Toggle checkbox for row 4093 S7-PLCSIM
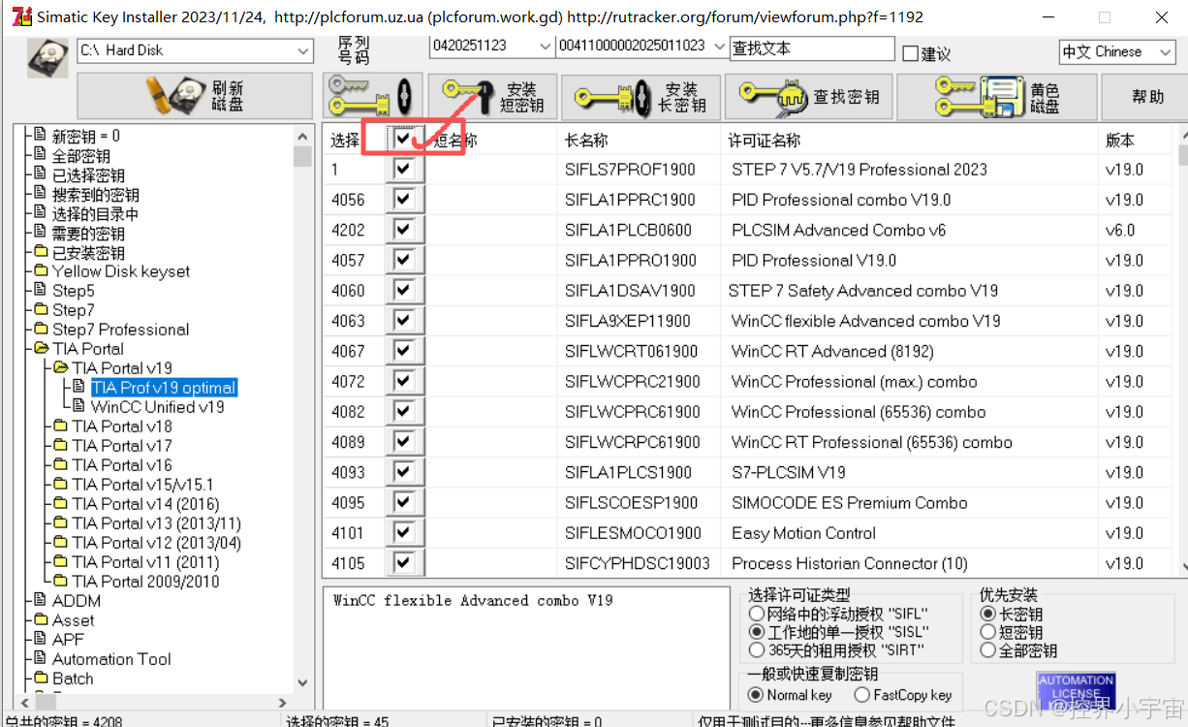Viewport: 1188px width, 727px height. coord(404,472)
